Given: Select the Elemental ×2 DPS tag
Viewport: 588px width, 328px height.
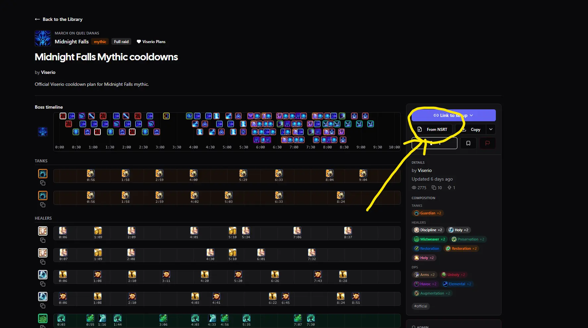Looking at the screenshot, I should coord(457,284).
